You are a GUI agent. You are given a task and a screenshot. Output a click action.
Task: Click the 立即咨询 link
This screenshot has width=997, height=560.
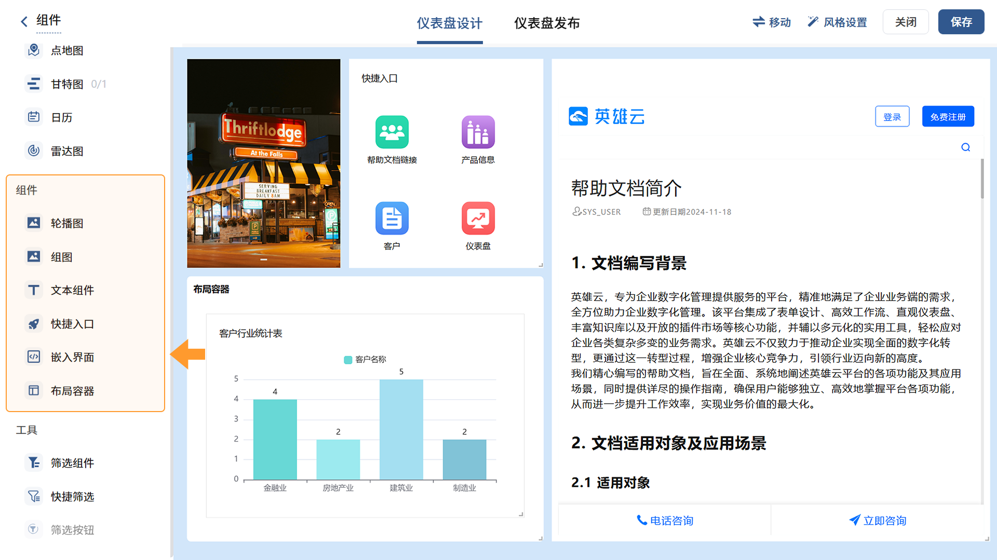(878, 521)
